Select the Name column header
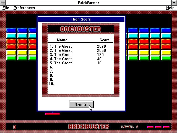Screen dimensions: 177x133 (x=62, y=40)
